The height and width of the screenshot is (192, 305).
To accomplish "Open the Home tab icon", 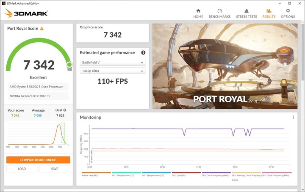I will pyautogui.click(x=198, y=11).
